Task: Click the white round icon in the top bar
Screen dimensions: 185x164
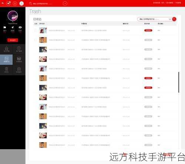Action: click(x=21, y=3)
